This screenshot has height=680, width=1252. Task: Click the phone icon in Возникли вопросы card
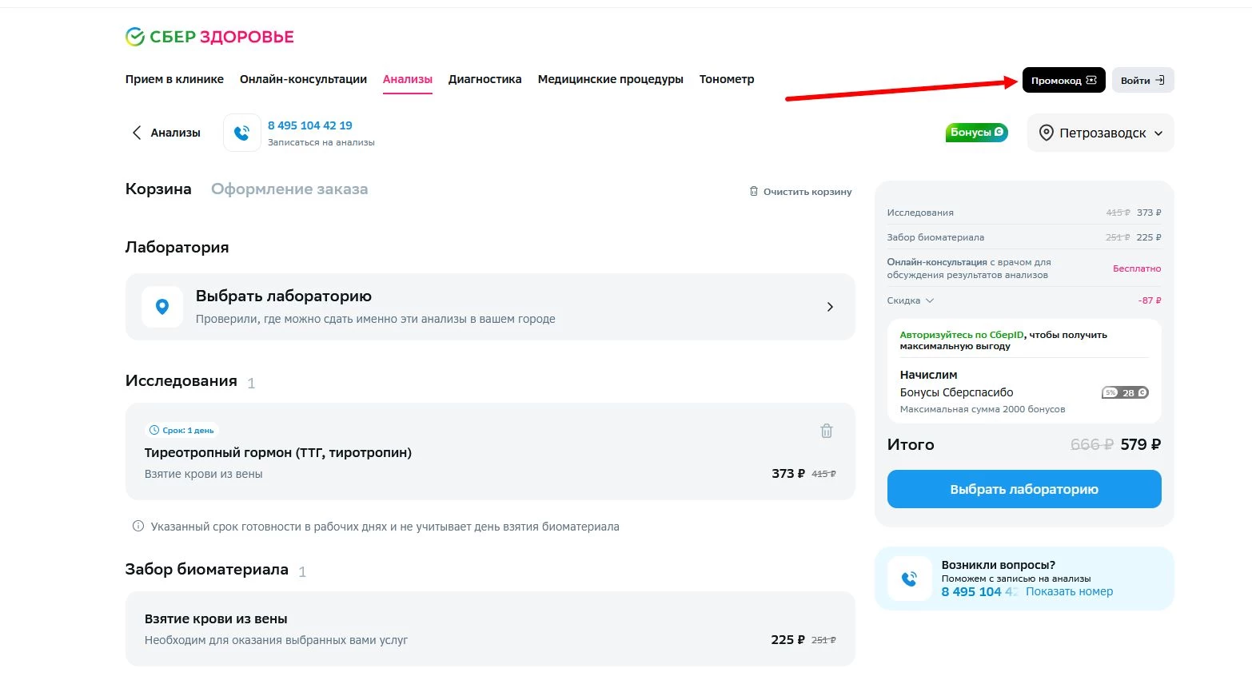pos(909,577)
